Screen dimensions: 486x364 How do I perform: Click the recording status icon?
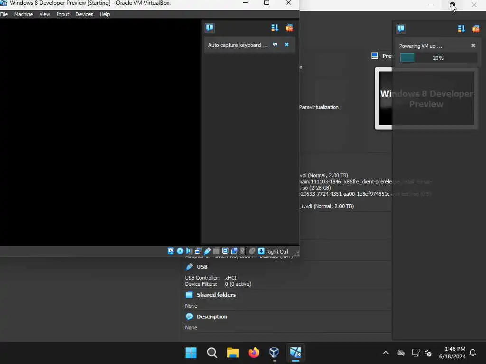coord(234,251)
